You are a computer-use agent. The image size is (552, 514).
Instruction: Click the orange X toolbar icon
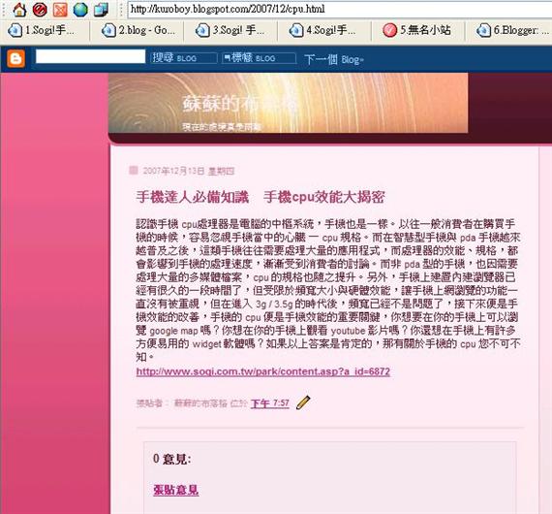tap(60, 10)
